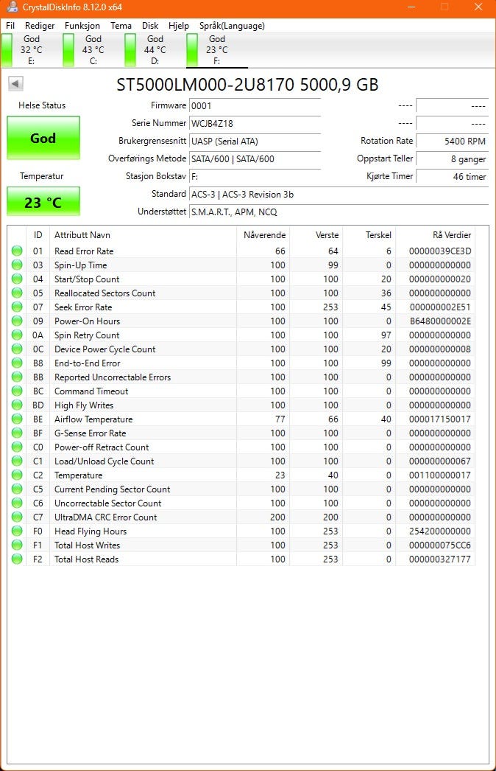Click the CrystalDiskInfo app icon in title bar
Image resolution: width=496 pixels, height=771 pixels.
pos(12,7)
